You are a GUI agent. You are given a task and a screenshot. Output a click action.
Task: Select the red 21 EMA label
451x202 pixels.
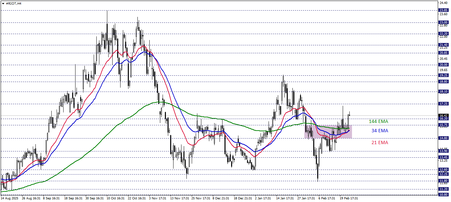pyautogui.click(x=379, y=142)
